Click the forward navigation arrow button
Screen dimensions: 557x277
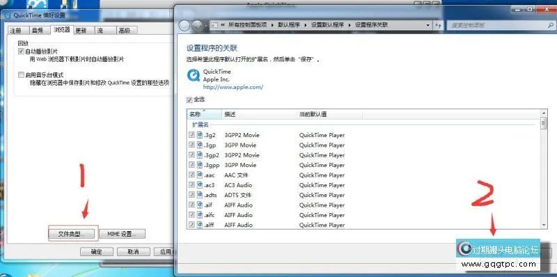coord(196,25)
